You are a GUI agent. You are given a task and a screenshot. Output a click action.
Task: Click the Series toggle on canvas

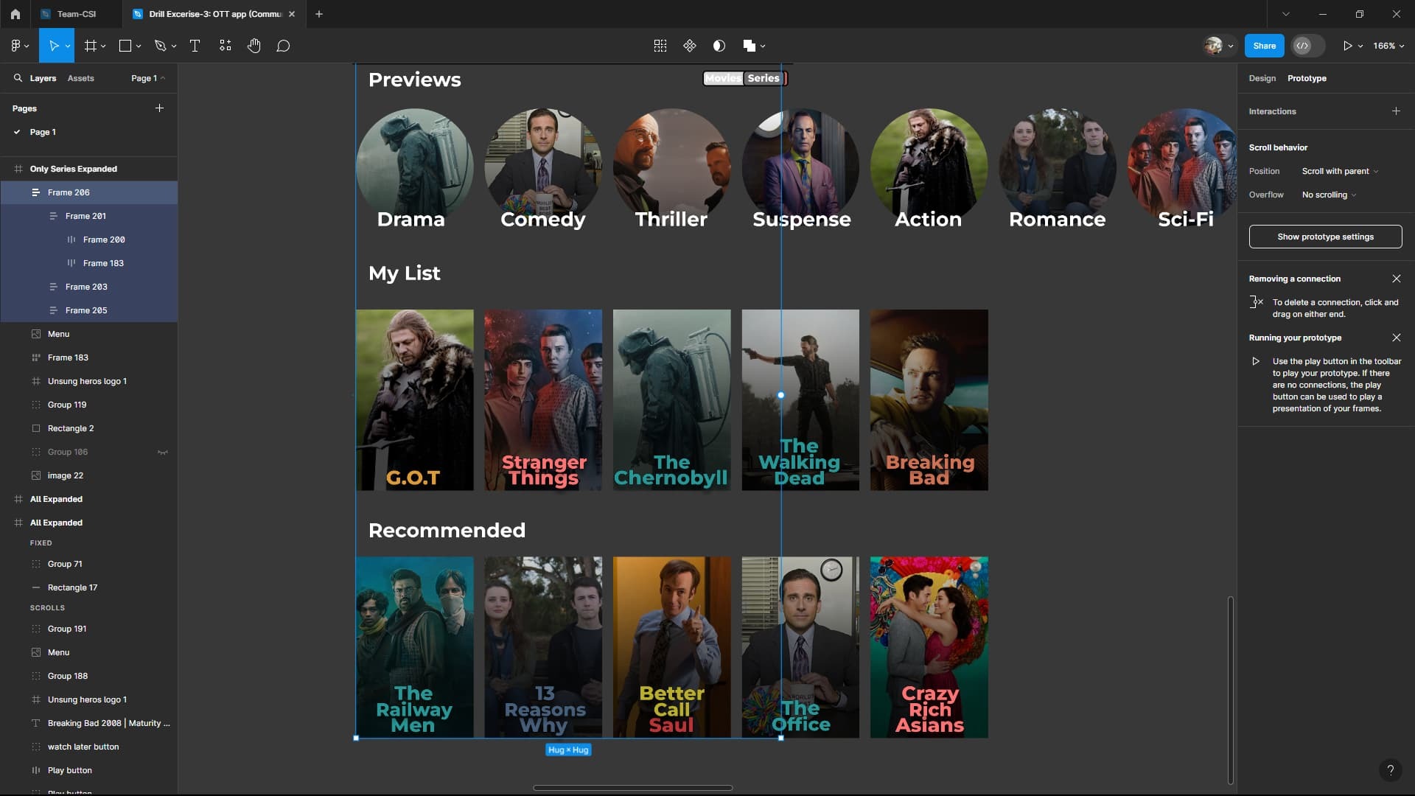point(764,78)
